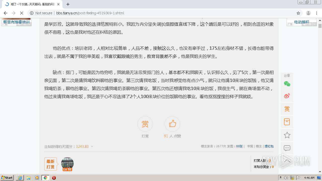This screenshot has height=181, width=322.
Task: Filter by 楼主 only link
Action: [x=259, y=146]
